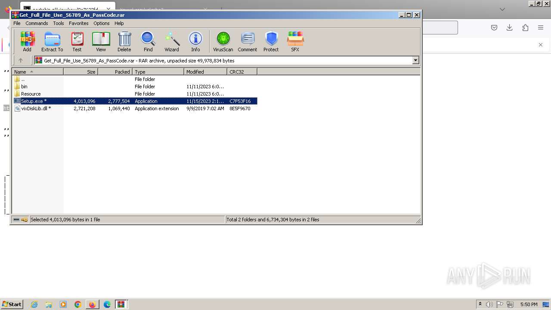Show hidden system tray icons
This screenshot has width=551, height=310.
(480, 304)
